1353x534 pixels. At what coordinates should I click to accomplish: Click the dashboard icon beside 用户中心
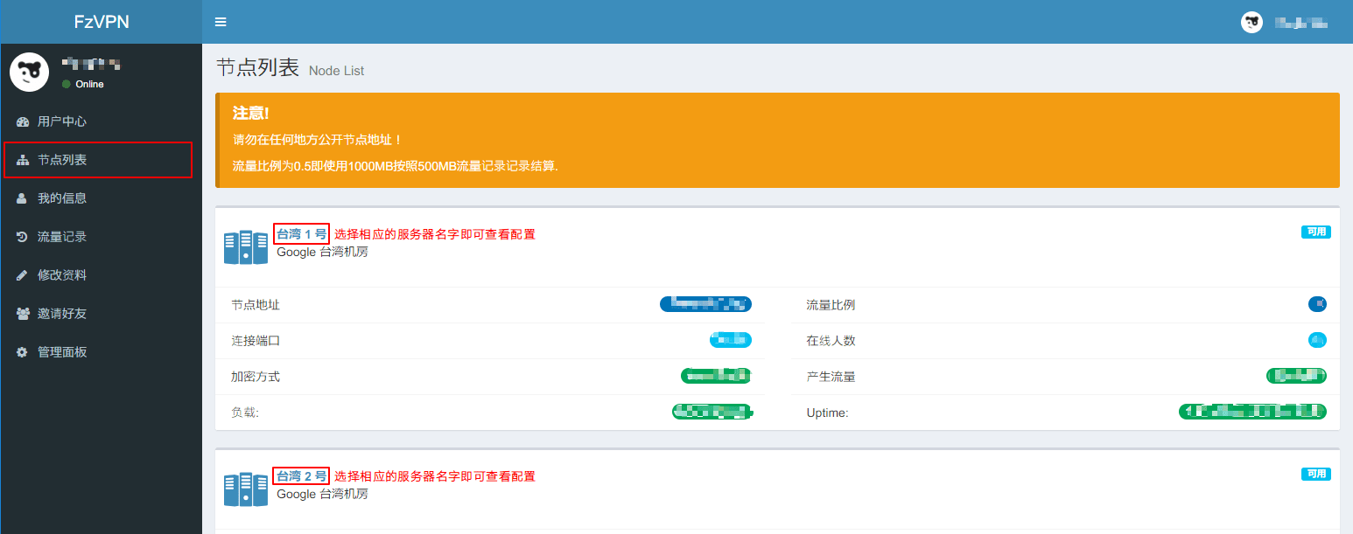pyautogui.click(x=23, y=121)
